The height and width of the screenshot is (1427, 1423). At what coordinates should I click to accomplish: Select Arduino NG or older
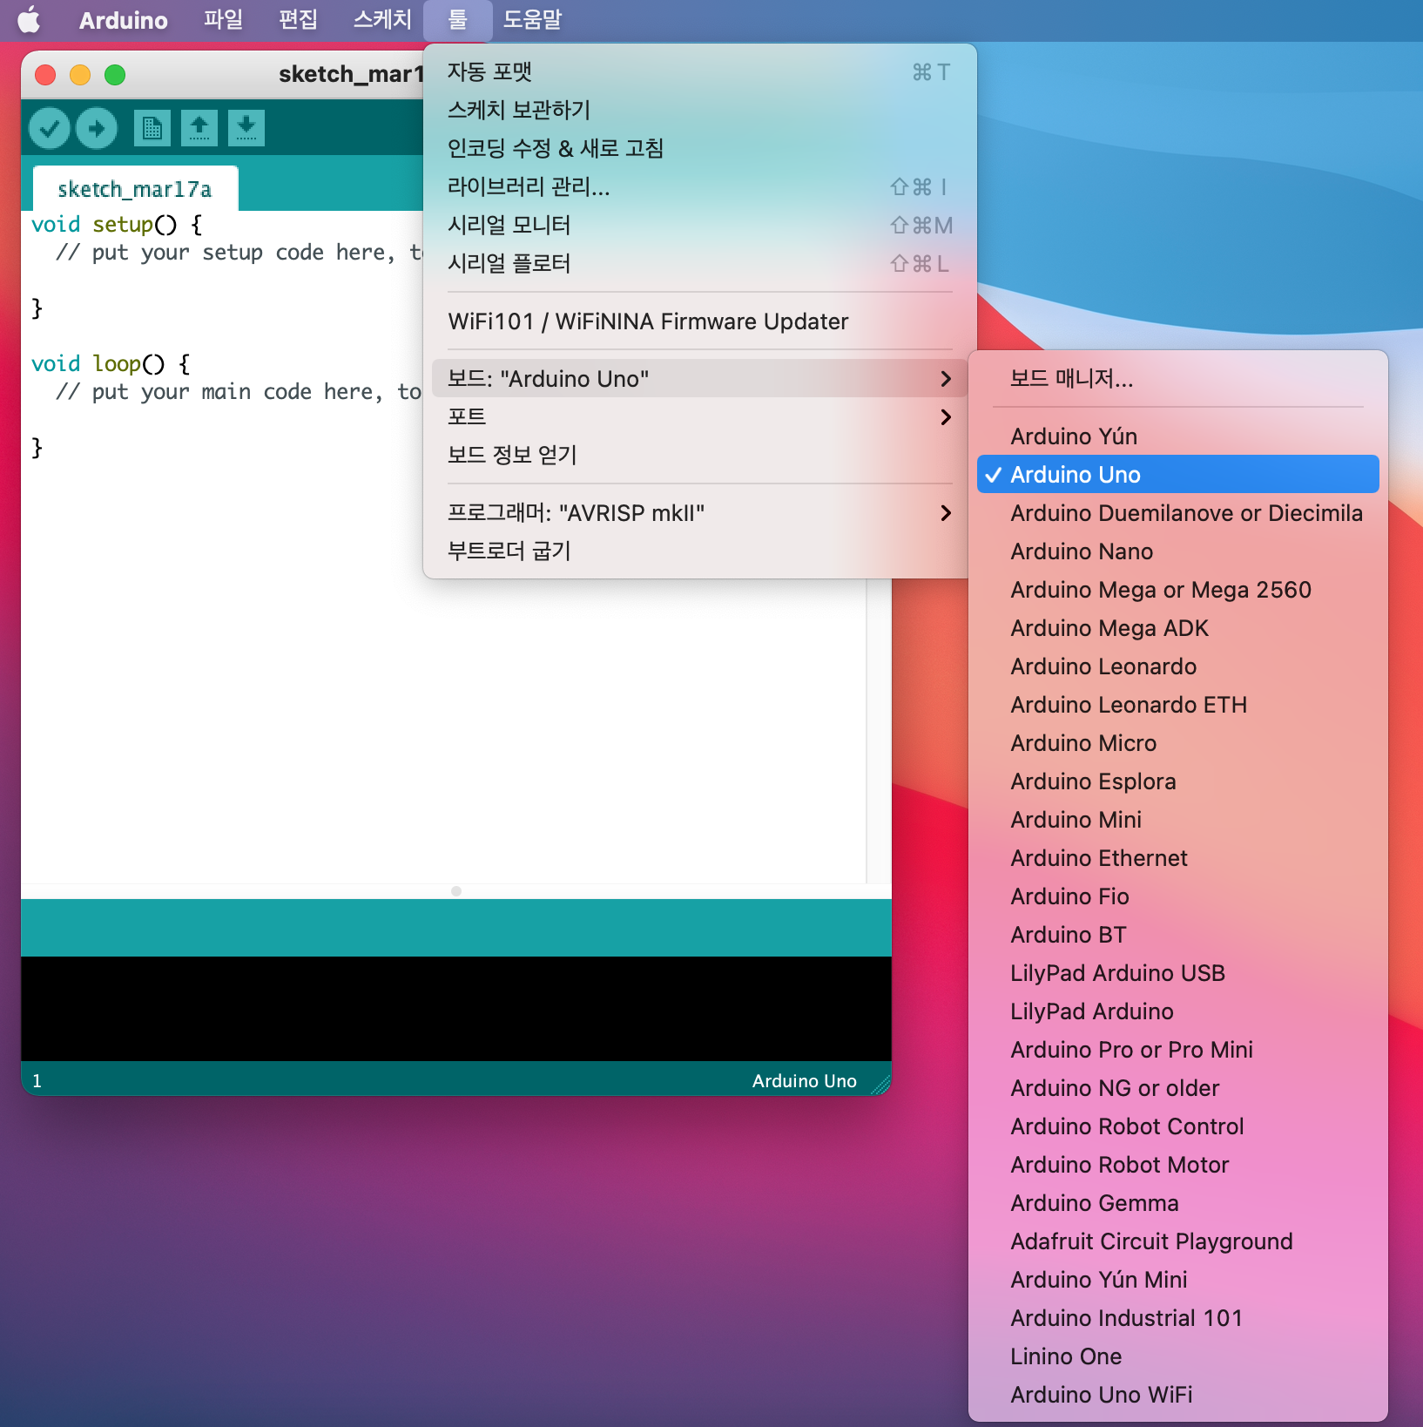click(1177, 1087)
